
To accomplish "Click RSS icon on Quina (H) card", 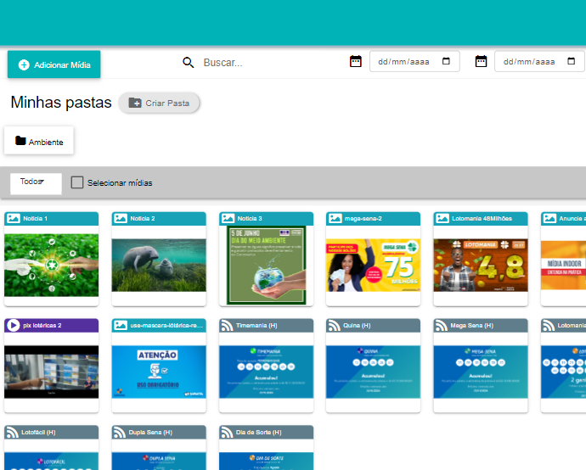I will [x=335, y=326].
